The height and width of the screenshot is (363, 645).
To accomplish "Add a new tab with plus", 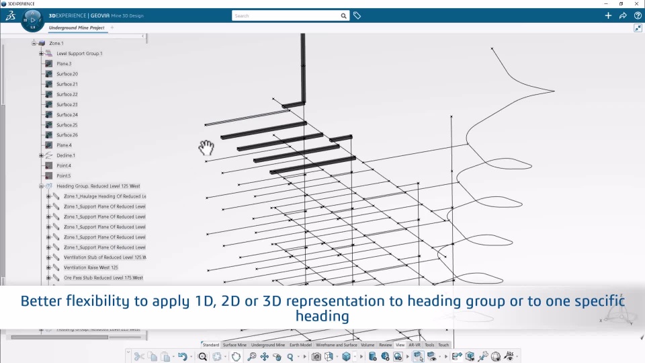I will [x=112, y=28].
